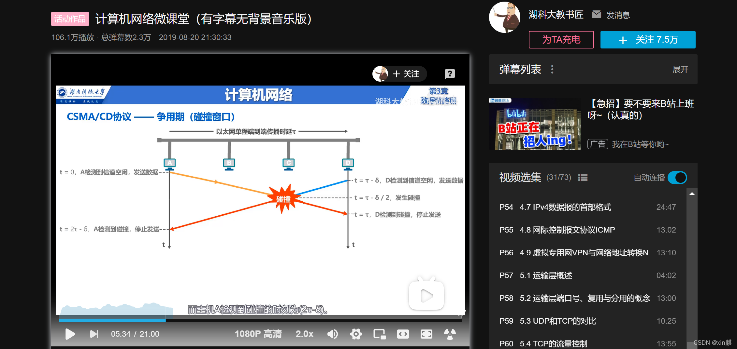Play the paused video
Viewport: 737px width, 349px height.
click(70, 334)
